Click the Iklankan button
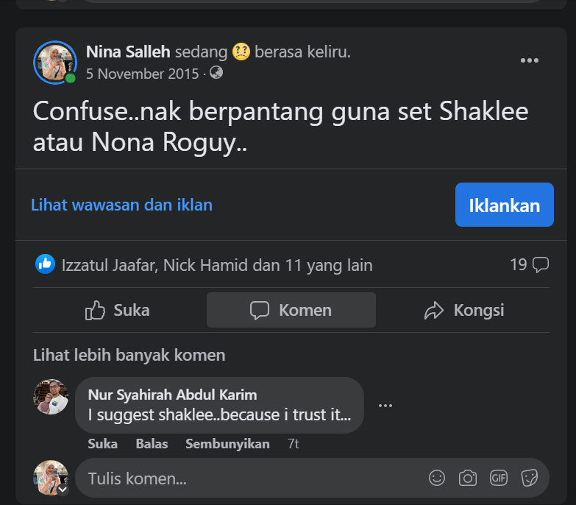 (505, 205)
